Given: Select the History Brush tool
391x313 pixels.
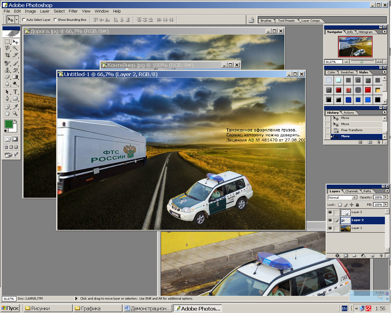Looking at the screenshot, I should pos(15,70).
